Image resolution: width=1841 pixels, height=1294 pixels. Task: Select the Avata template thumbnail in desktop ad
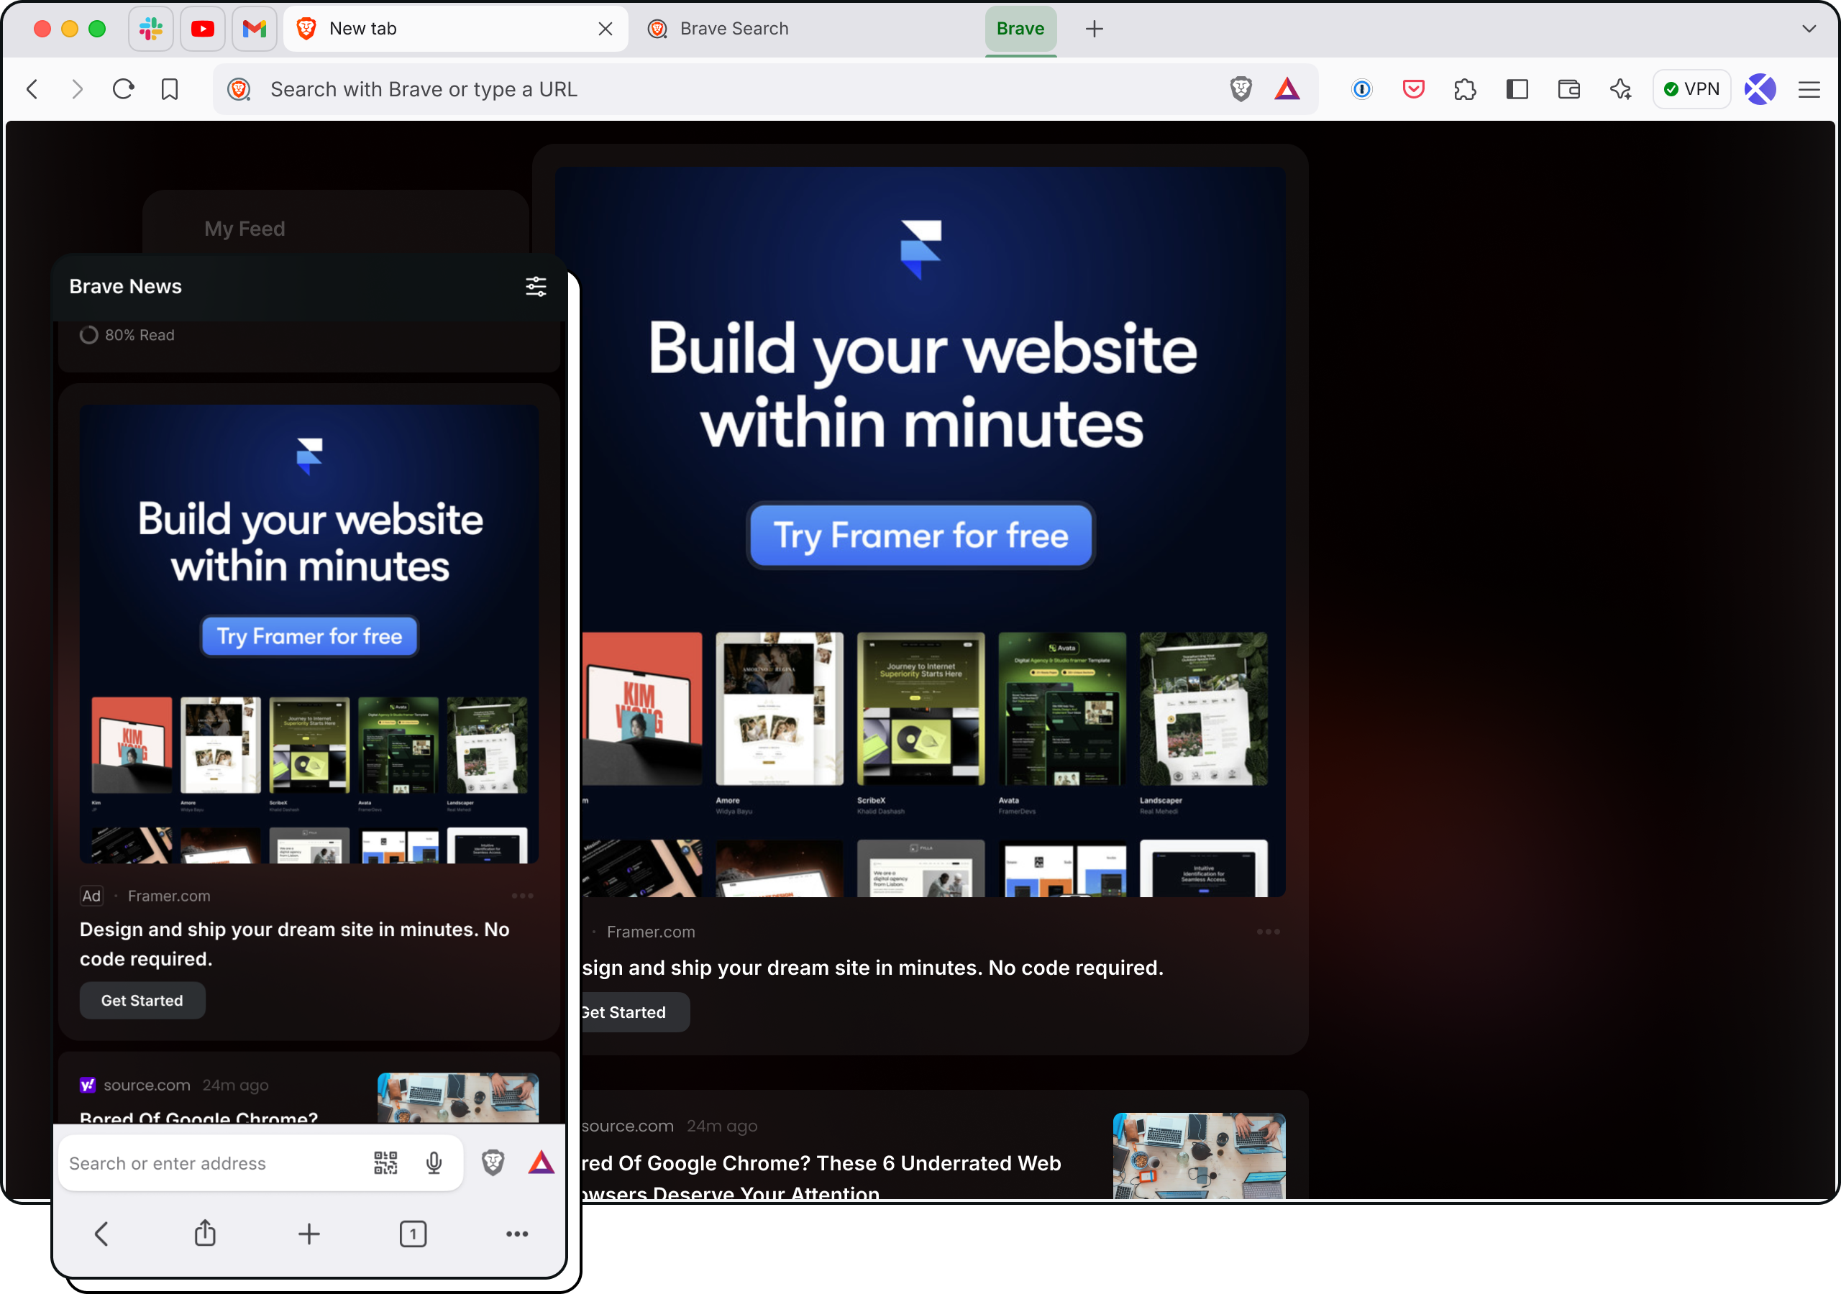[x=1061, y=709]
